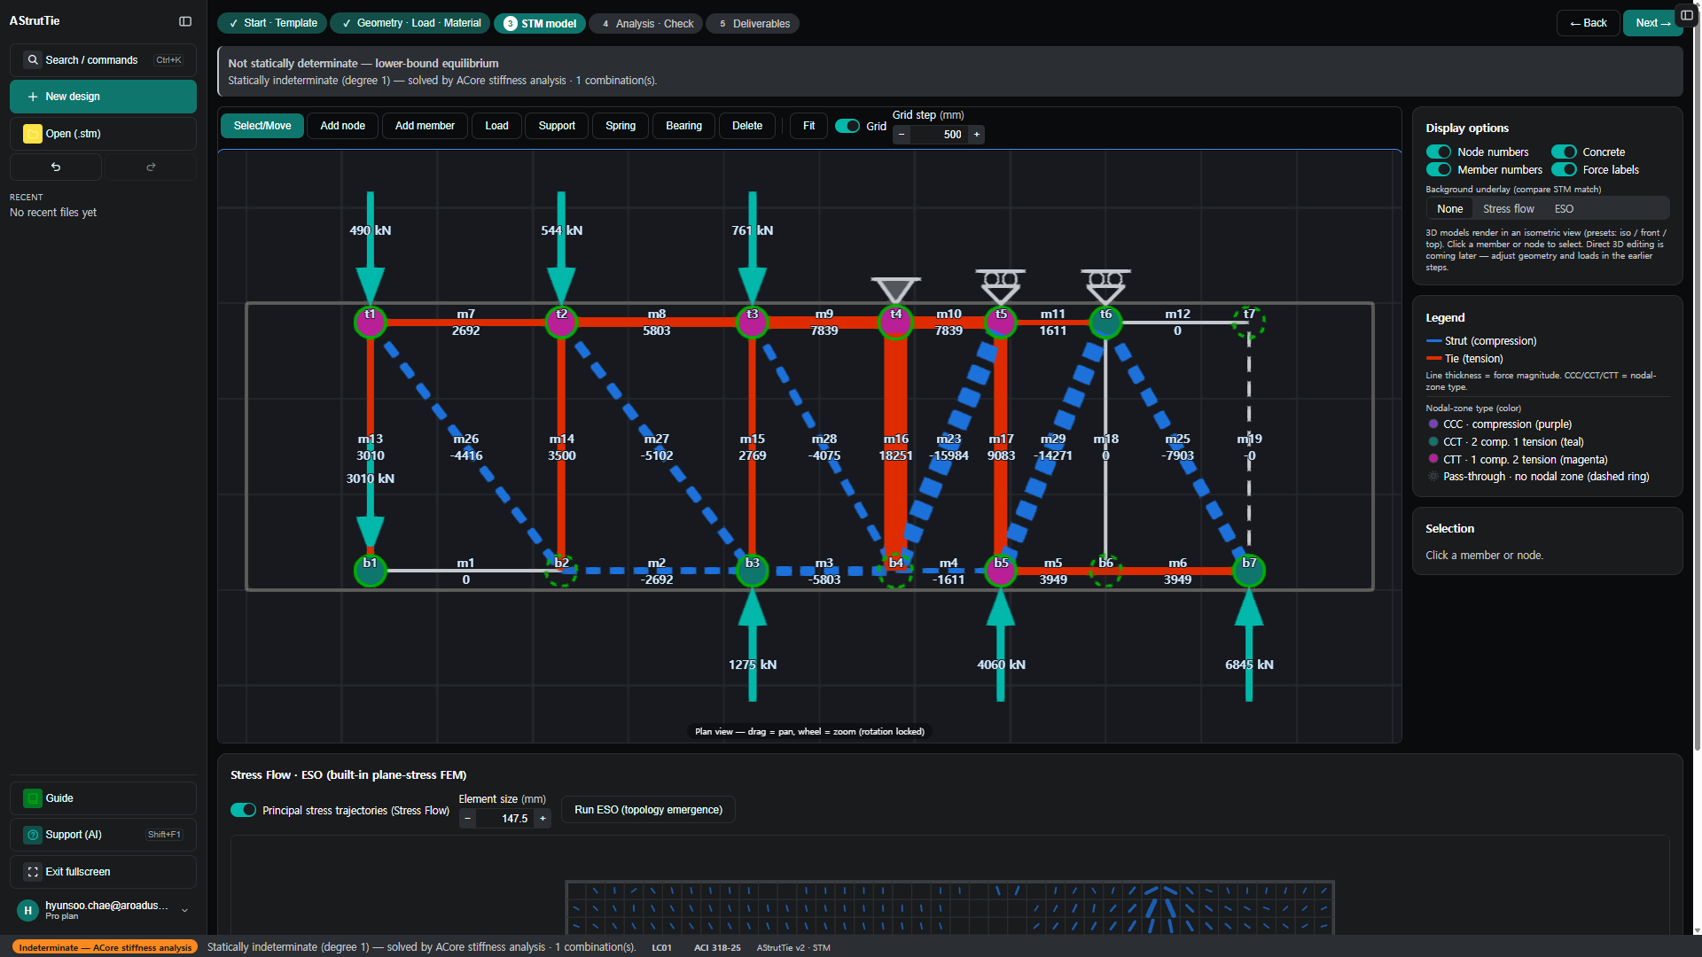Click the Support (AI) help icon

tap(33, 835)
